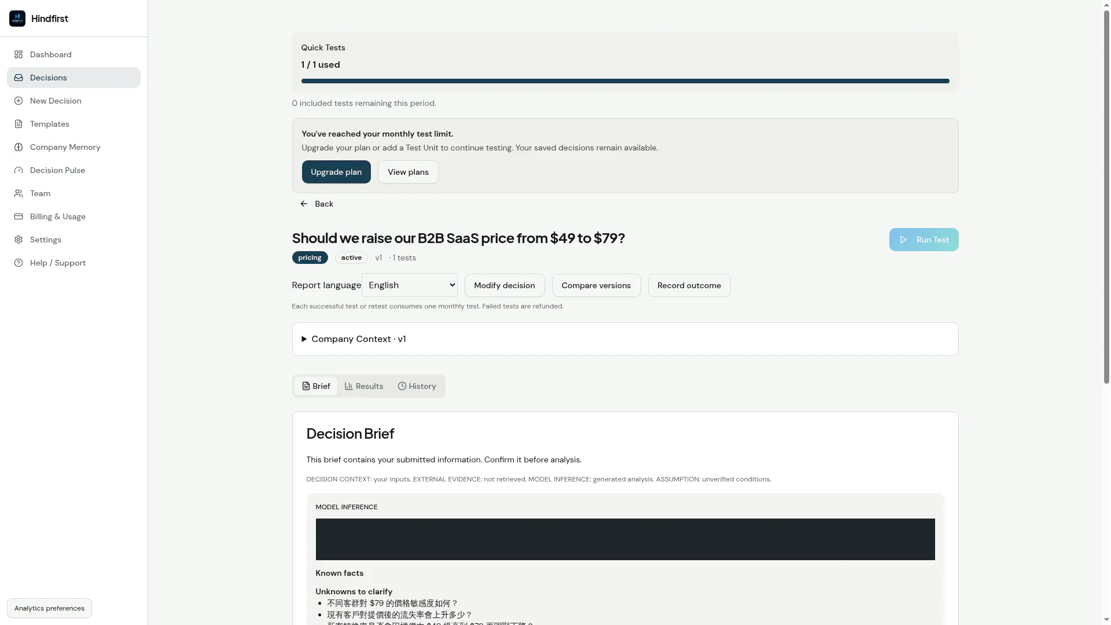
Task: Click the Billing & Usage card icon
Action: 19,216
